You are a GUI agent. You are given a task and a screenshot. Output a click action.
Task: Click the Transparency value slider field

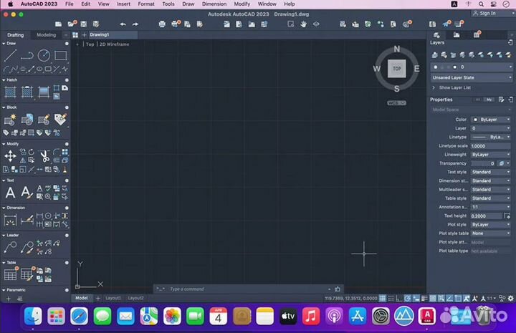tap(484, 163)
